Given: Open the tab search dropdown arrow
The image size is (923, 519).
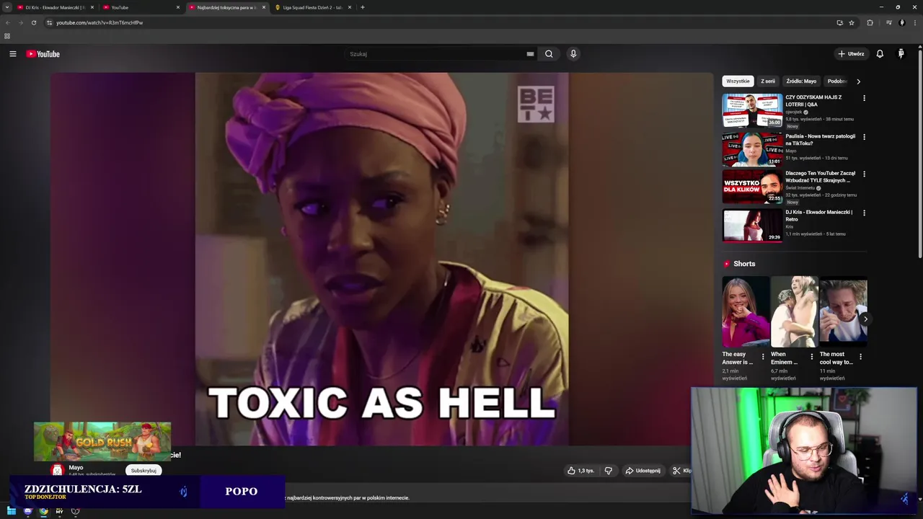Looking at the screenshot, I should (x=7, y=7).
